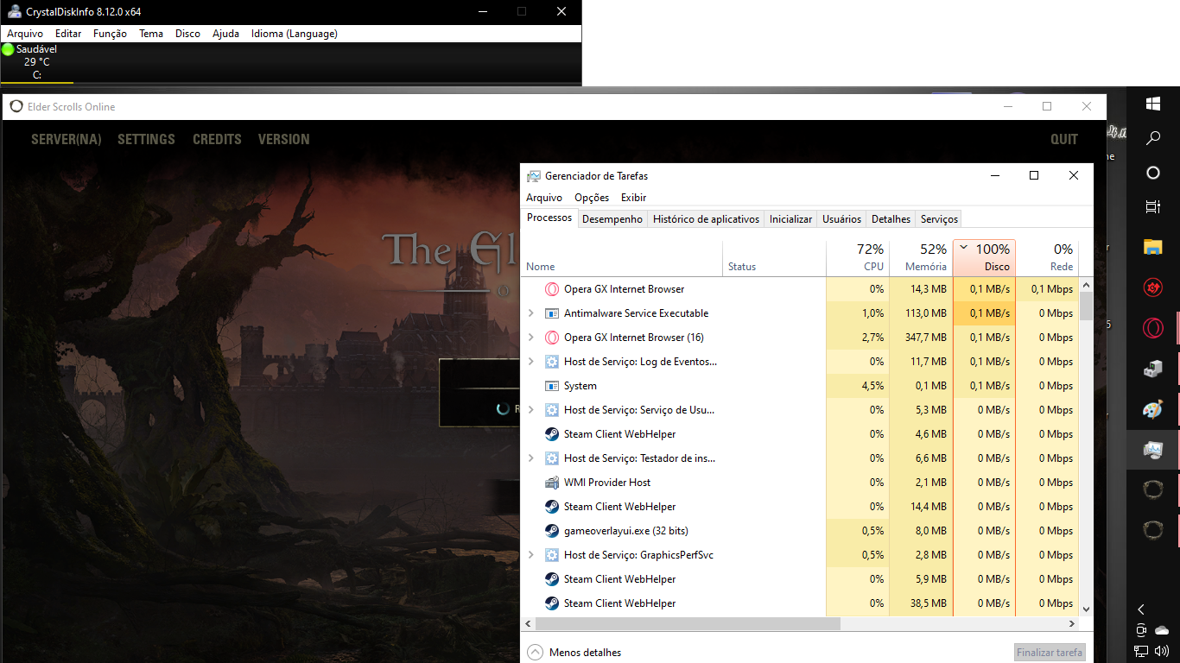
Task: Click the Opera GX Internet Browser (16) icon
Action: click(552, 338)
